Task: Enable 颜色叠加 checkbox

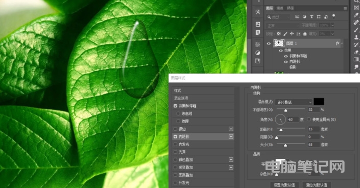Action: tap(176, 159)
